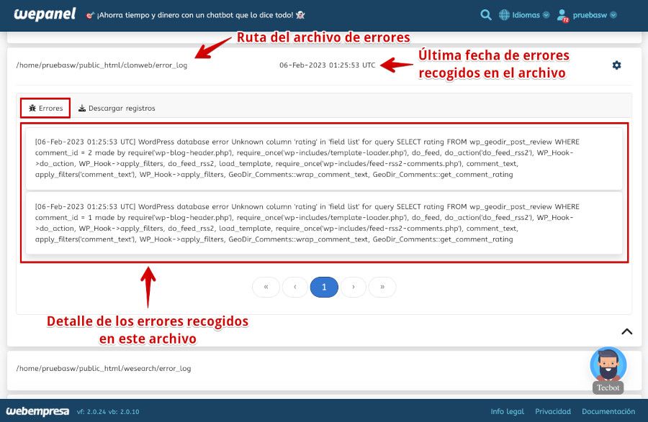Viewport: 648px width, 422px height.
Task: Click the chatbot promo message in header
Action: [x=195, y=15]
